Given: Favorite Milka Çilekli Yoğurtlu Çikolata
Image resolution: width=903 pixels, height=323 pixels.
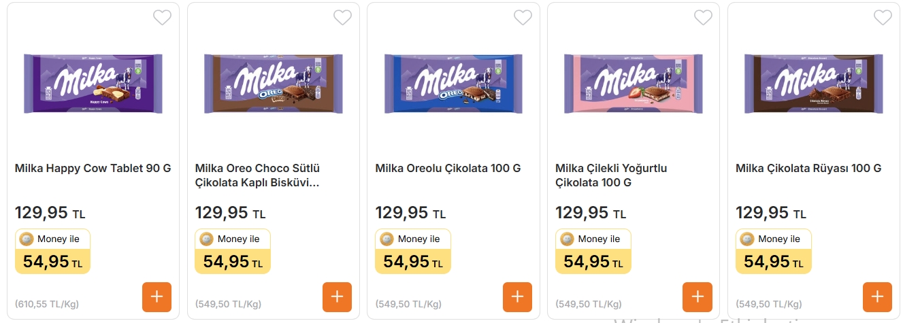Looking at the screenshot, I should (x=703, y=18).
